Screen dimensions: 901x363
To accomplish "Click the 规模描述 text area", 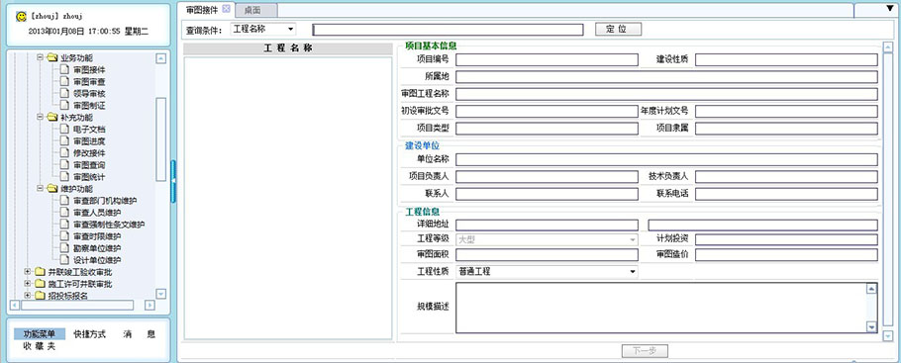I will point(660,308).
